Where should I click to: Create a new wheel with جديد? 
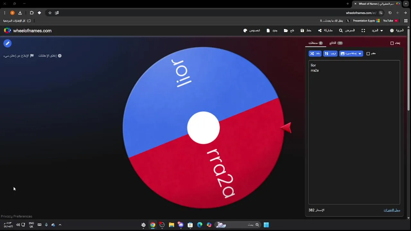click(x=272, y=30)
